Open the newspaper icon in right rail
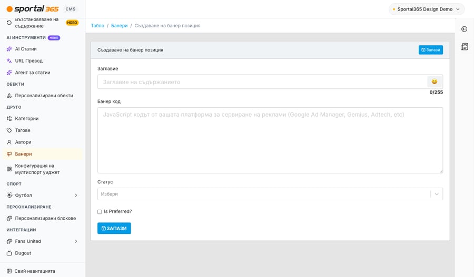474x277 pixels. (465, 46)
